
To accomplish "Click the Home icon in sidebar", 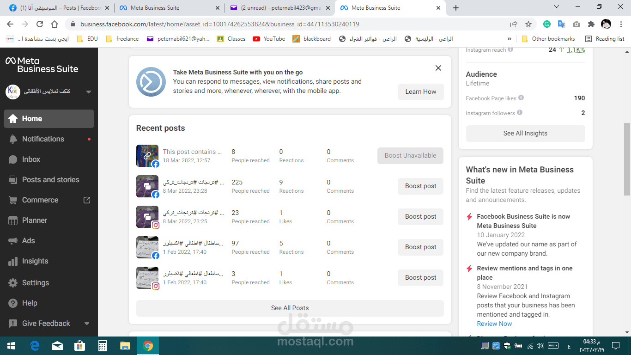I will click(13, 119).
